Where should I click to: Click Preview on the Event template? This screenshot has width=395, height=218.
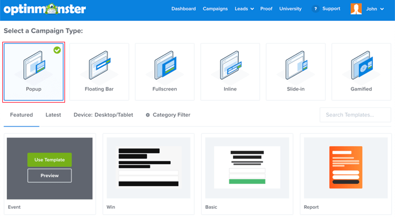pos(49,176)
